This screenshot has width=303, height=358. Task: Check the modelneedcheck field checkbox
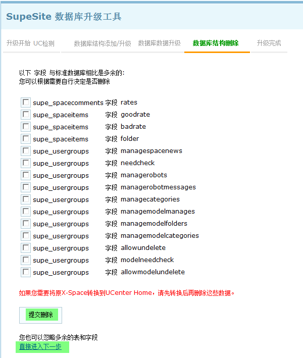26,260
